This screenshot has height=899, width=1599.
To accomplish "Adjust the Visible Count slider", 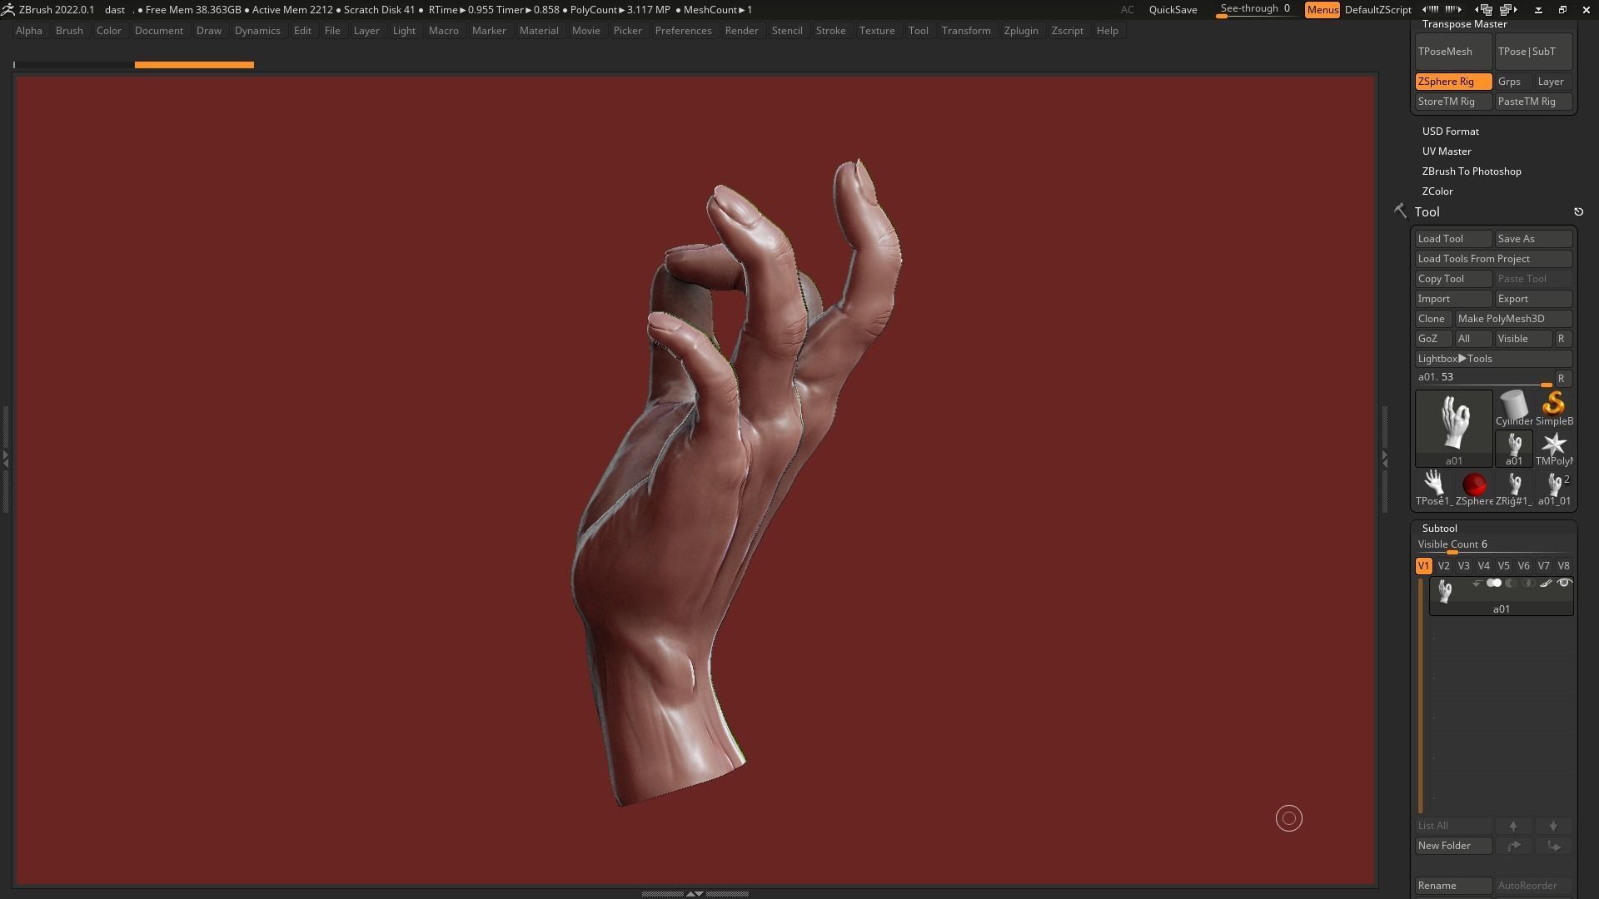I will coord(1493,545).
